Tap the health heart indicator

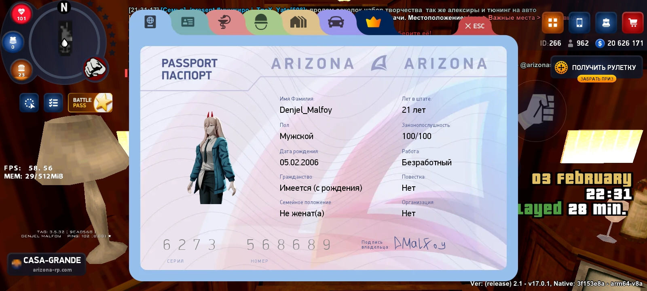pyautogui.click(x=21, y=14)
